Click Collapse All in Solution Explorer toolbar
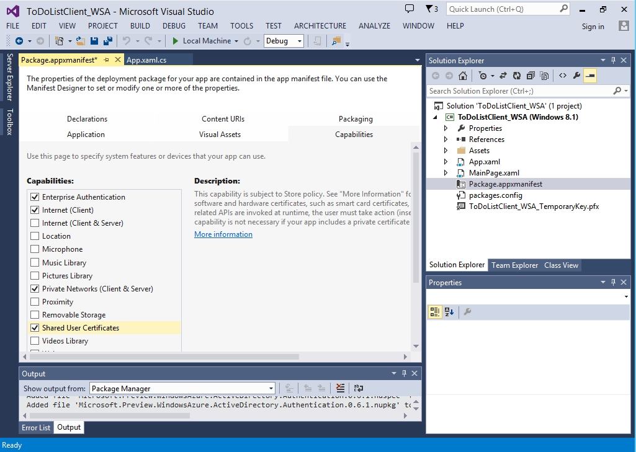The width and height of the screenshot is (636, 452). [531, 76]
